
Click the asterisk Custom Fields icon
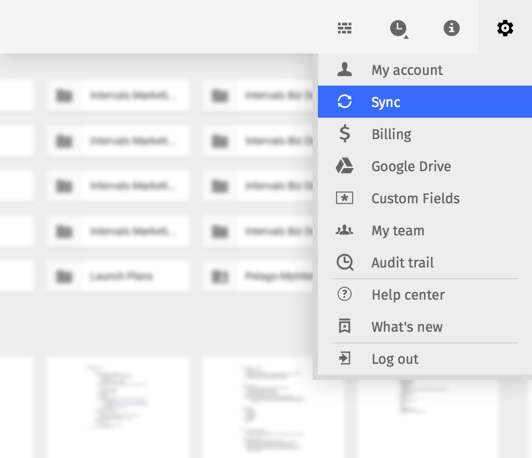click(344, 198)
